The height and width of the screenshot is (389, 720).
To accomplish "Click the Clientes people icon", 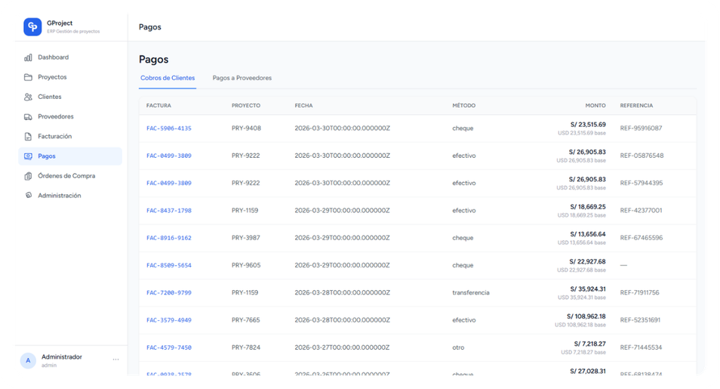I will [28, 97].
